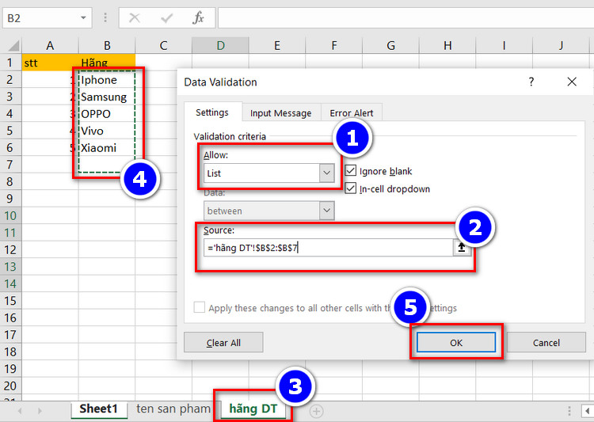Switch to the Input Message tab

pyautogui.click(x=280, y=113)
